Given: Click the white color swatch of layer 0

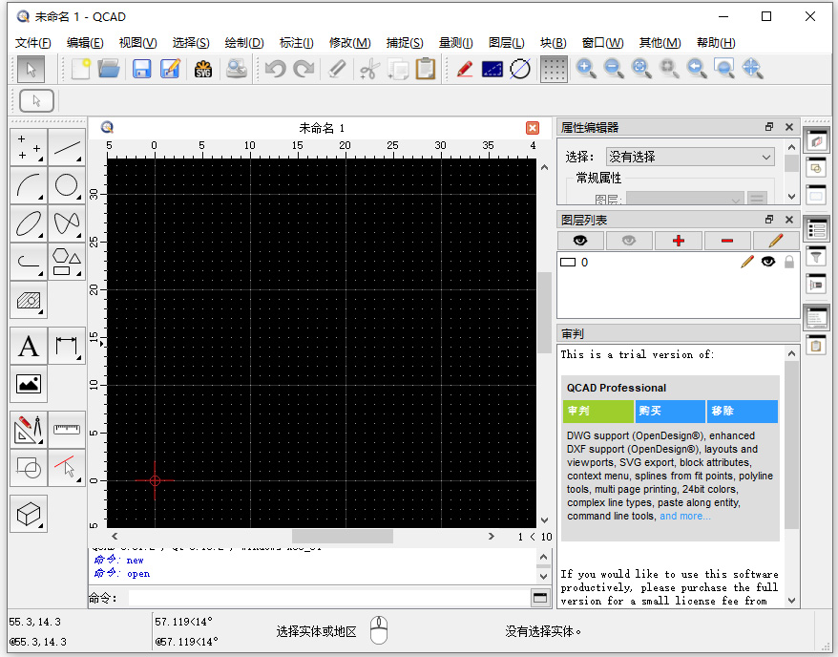Looking at the screenshot, I should tap(570, 261).
